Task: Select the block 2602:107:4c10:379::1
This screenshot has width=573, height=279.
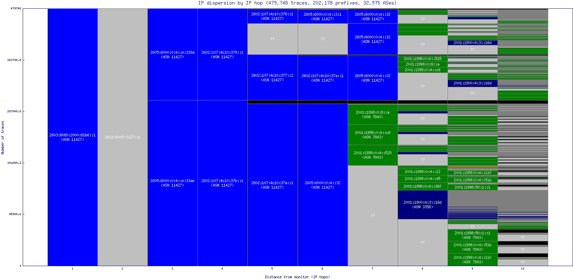Action: (x=223, y=54)
